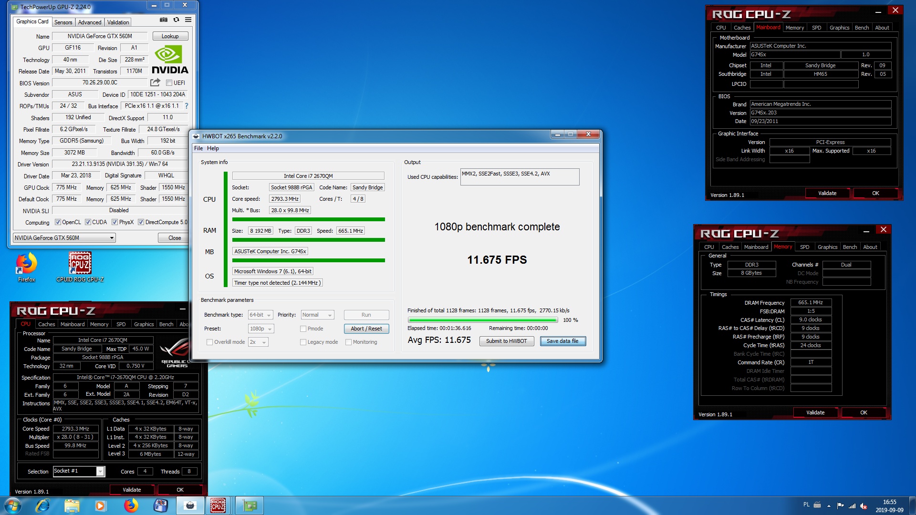Image resolution: width=916 pixels, height=515 pixels.
Task: Click the benchmark green progress bar
Action: click(x=483, y=320)
